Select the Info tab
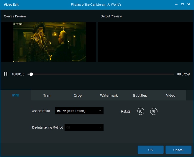 point(16,95)
